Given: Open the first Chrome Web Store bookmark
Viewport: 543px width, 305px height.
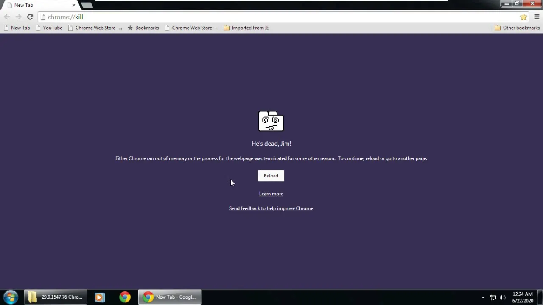Looking at the screenshot, I should pyautogui.click(x=95, y=28).
